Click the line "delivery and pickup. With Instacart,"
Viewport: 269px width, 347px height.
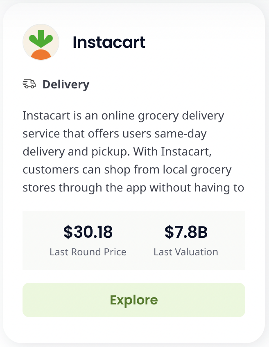coord(117,152)
